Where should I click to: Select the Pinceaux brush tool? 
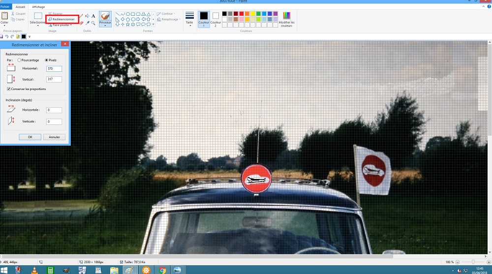pyautogui.click(x=105, y=18)
